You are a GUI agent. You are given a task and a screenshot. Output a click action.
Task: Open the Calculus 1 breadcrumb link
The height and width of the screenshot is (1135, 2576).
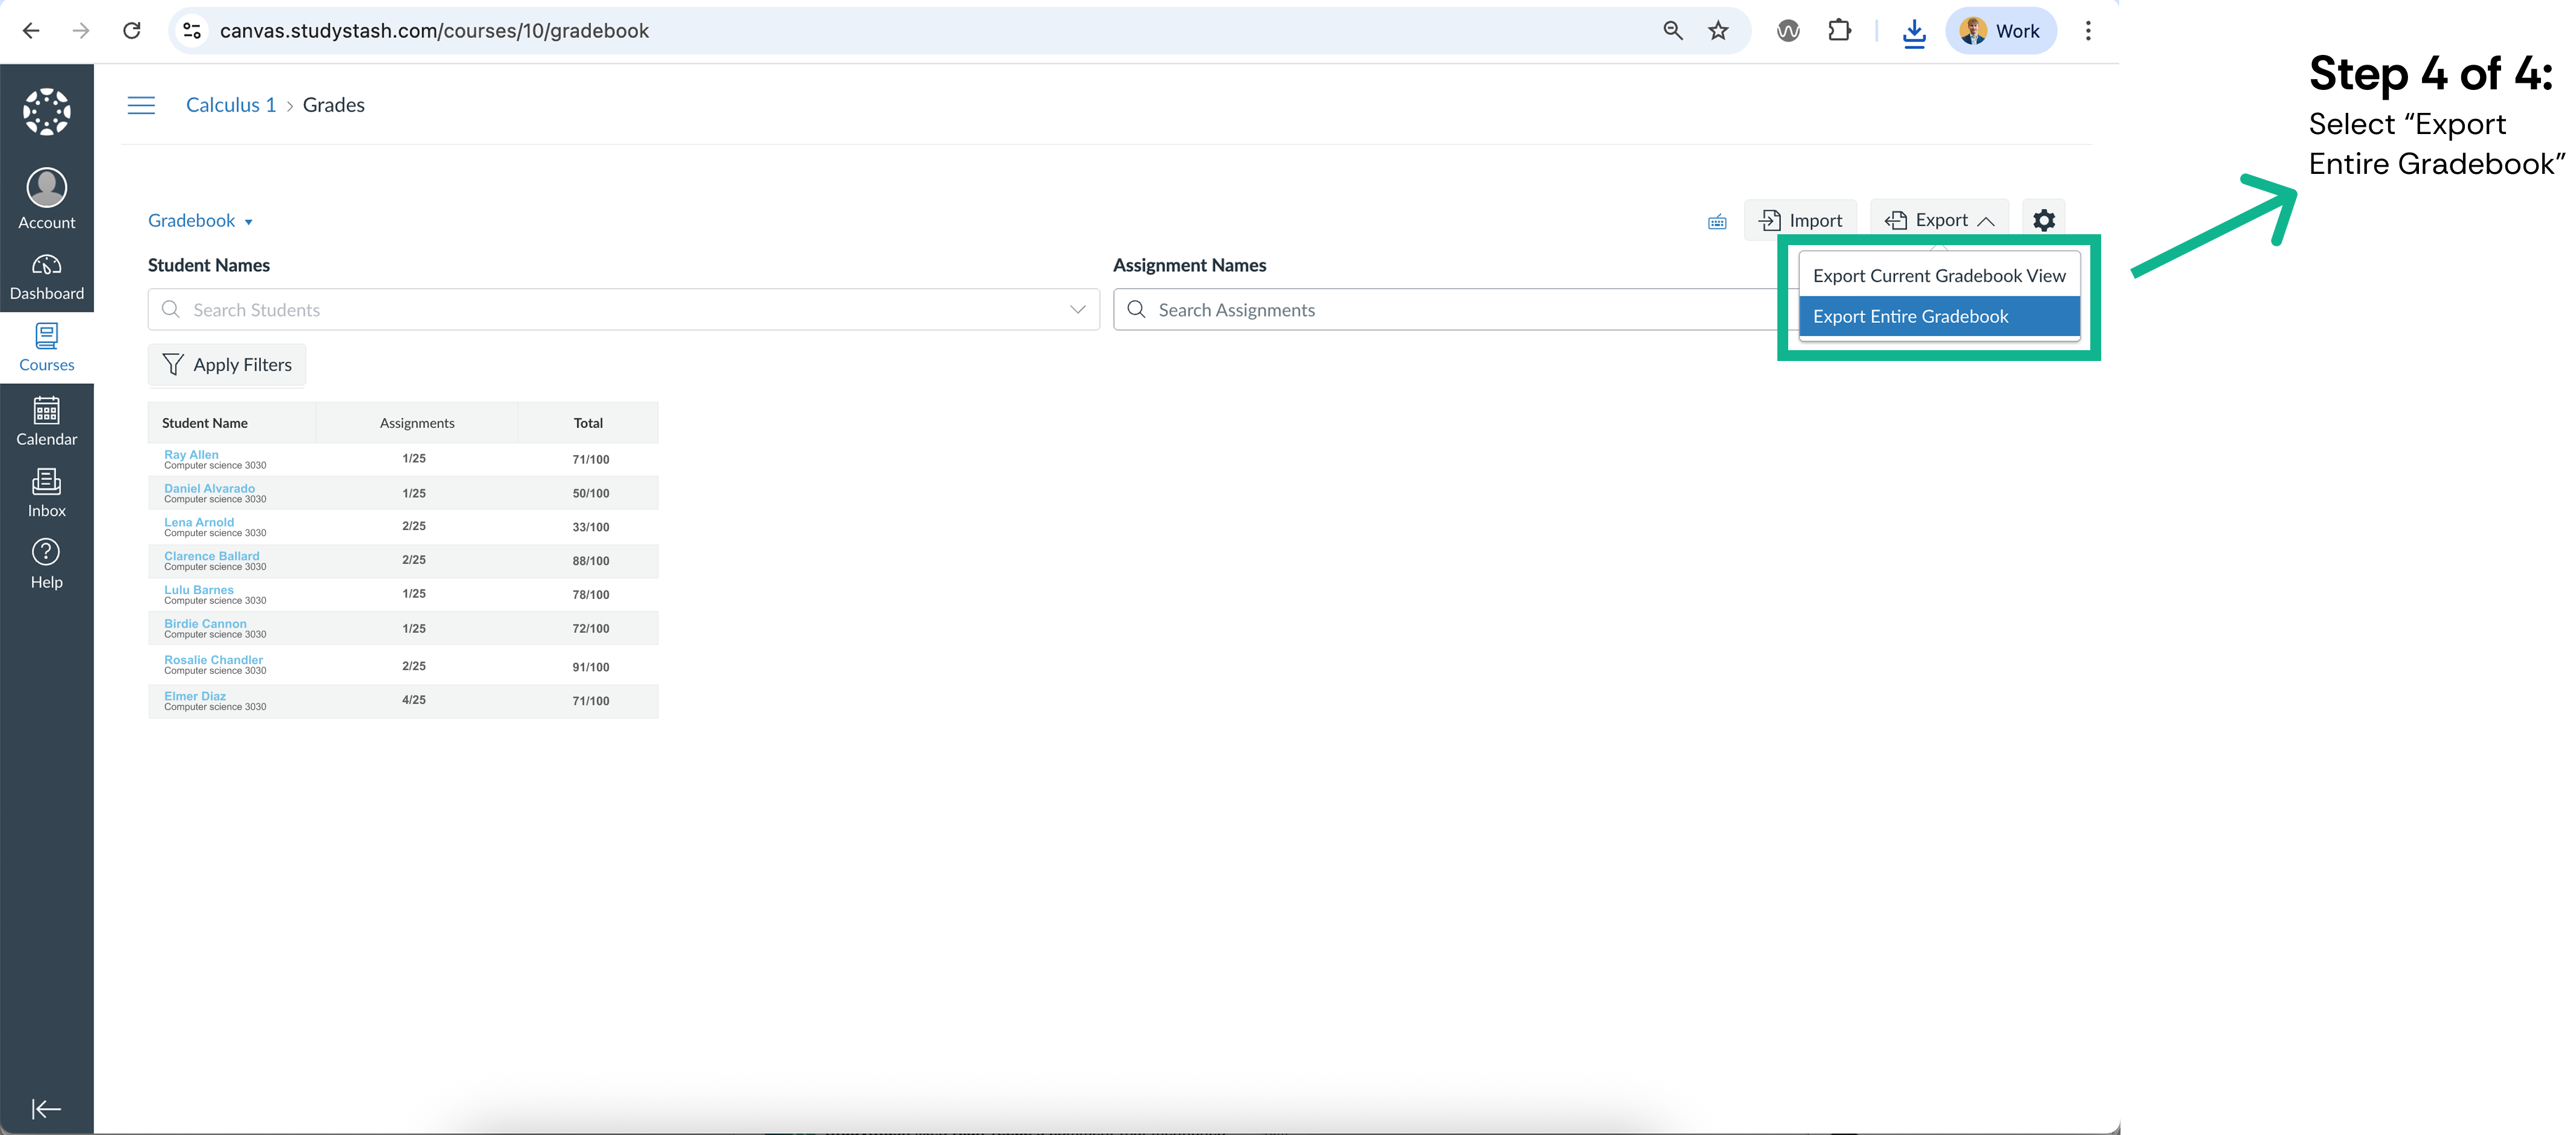tap(231, 105)
